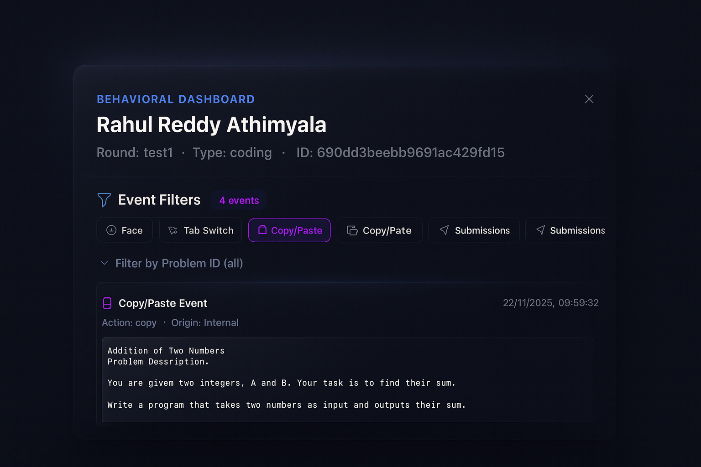
Task: Enable the Copy/Pate filter chip
Action: [379, 230]
